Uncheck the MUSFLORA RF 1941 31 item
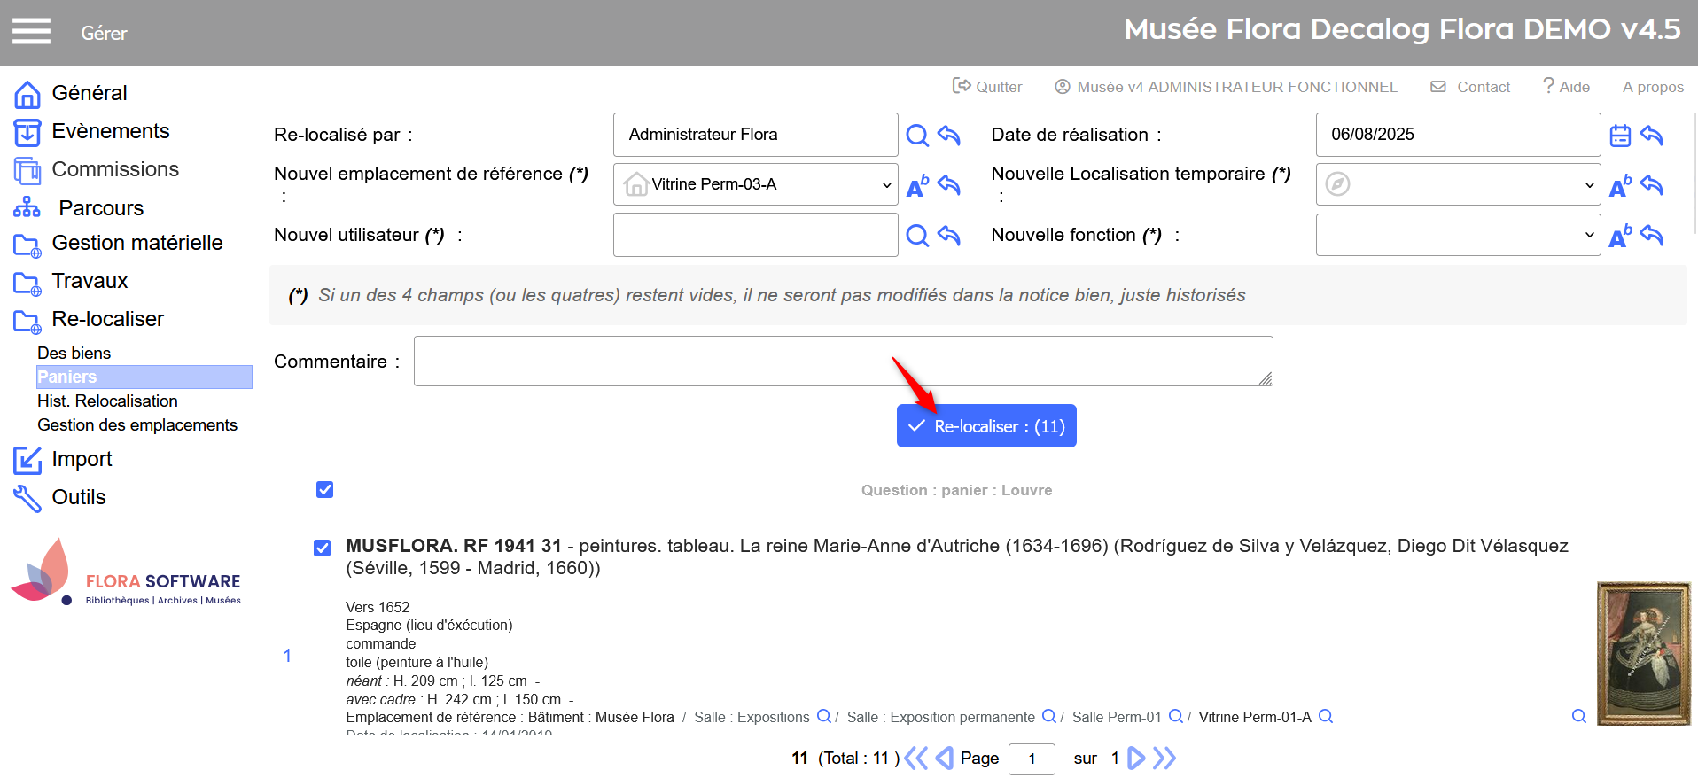The width and height of the screenshot is (1698, 778). (x=323, y=548)
